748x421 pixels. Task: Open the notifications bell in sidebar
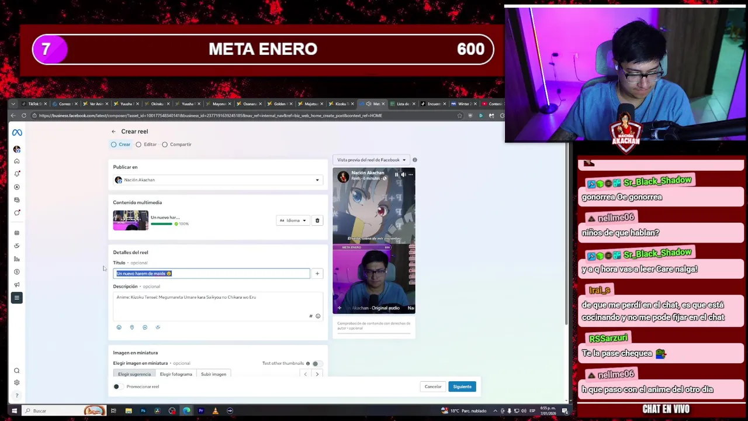17,174
